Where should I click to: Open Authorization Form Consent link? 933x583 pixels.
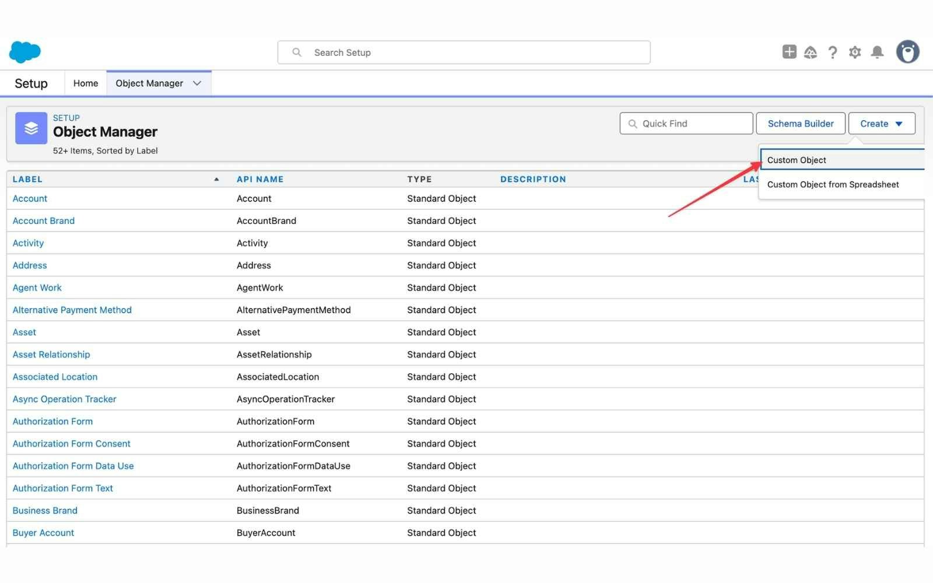pyautogui.click(x=72, y=444)
